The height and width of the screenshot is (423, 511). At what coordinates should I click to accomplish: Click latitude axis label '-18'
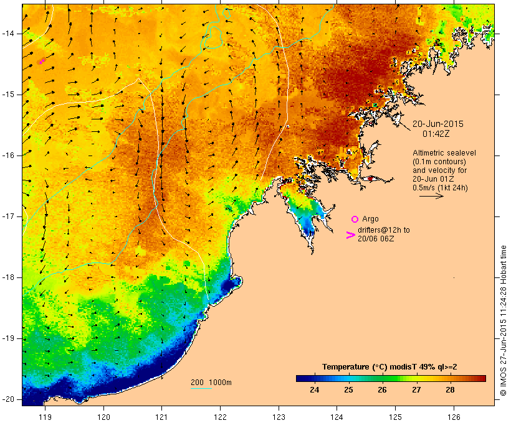coord(8,277)
